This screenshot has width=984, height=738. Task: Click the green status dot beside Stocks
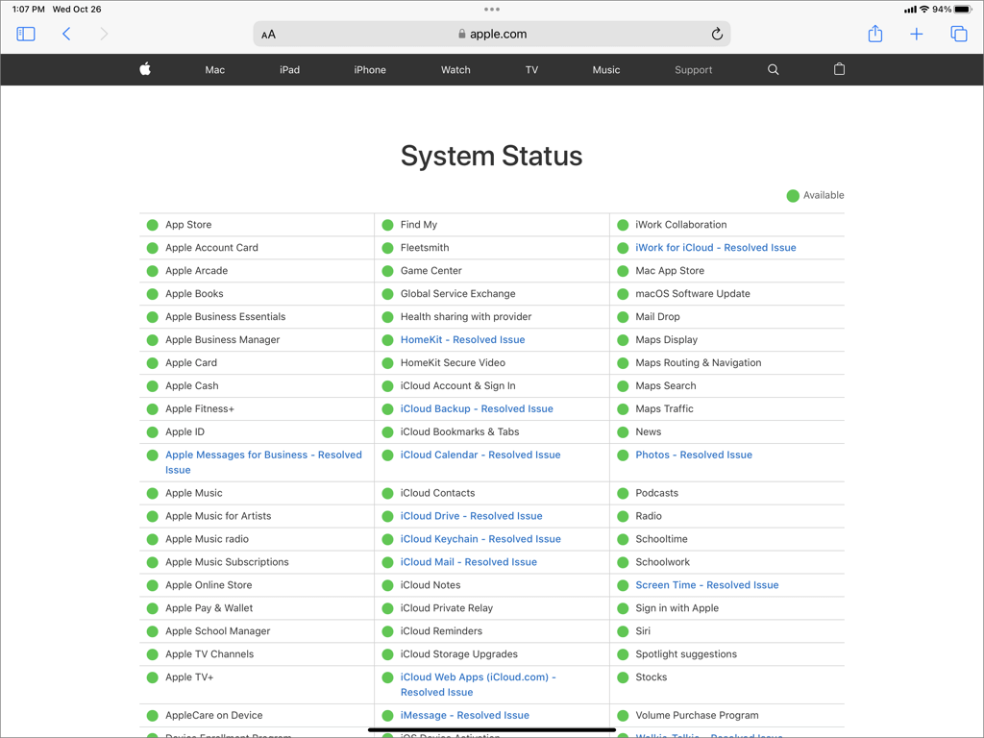point(623,677)
